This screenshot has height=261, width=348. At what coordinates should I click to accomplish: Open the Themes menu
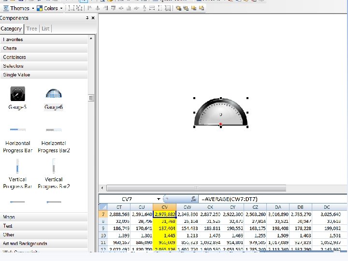(19, 8)
